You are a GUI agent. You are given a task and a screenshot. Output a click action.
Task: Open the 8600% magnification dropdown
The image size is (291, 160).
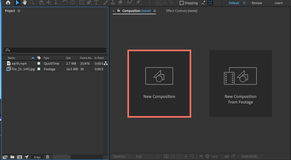tap(121, 157)
